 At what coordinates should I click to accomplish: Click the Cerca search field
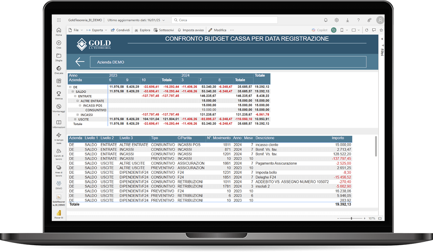[x=225, y=20]
